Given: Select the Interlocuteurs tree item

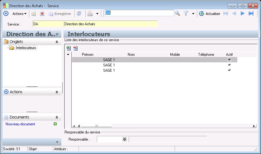Looking at the screenshot, I should coord(26,48).
